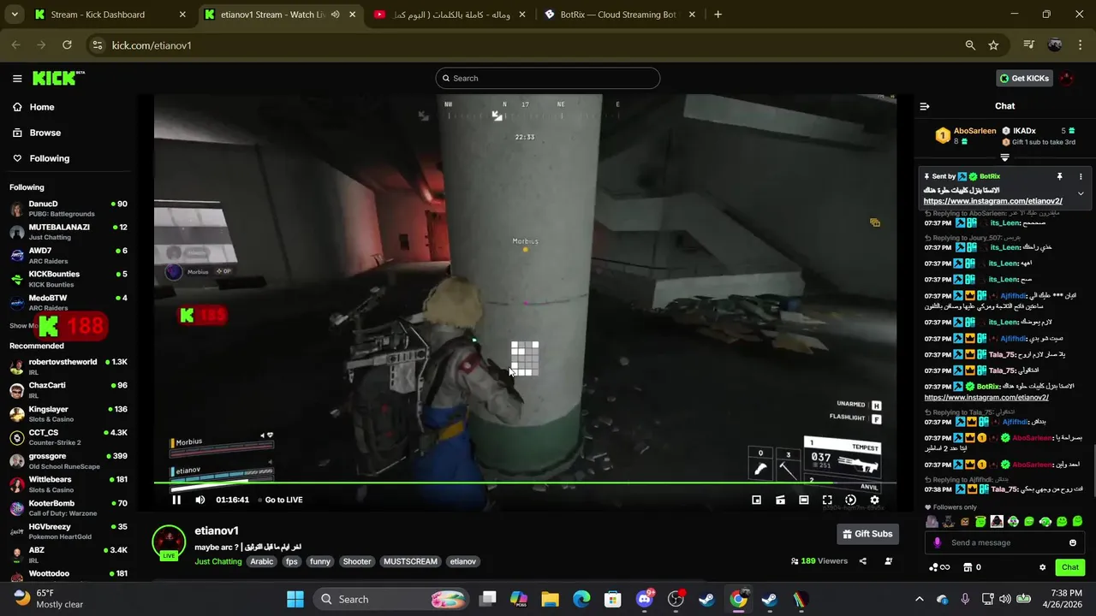
Task: Bookmark this page with star icon
Action: 993,45
